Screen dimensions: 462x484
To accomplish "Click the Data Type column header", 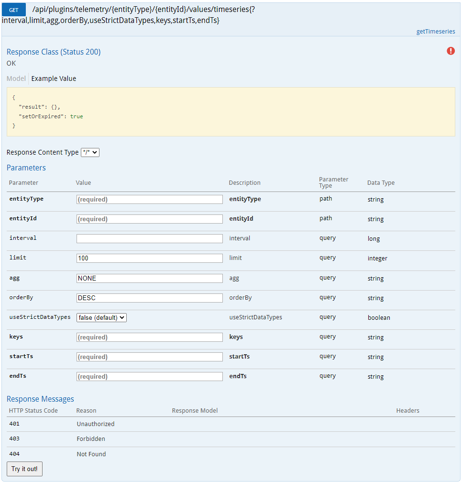I will tap(381, 183).
